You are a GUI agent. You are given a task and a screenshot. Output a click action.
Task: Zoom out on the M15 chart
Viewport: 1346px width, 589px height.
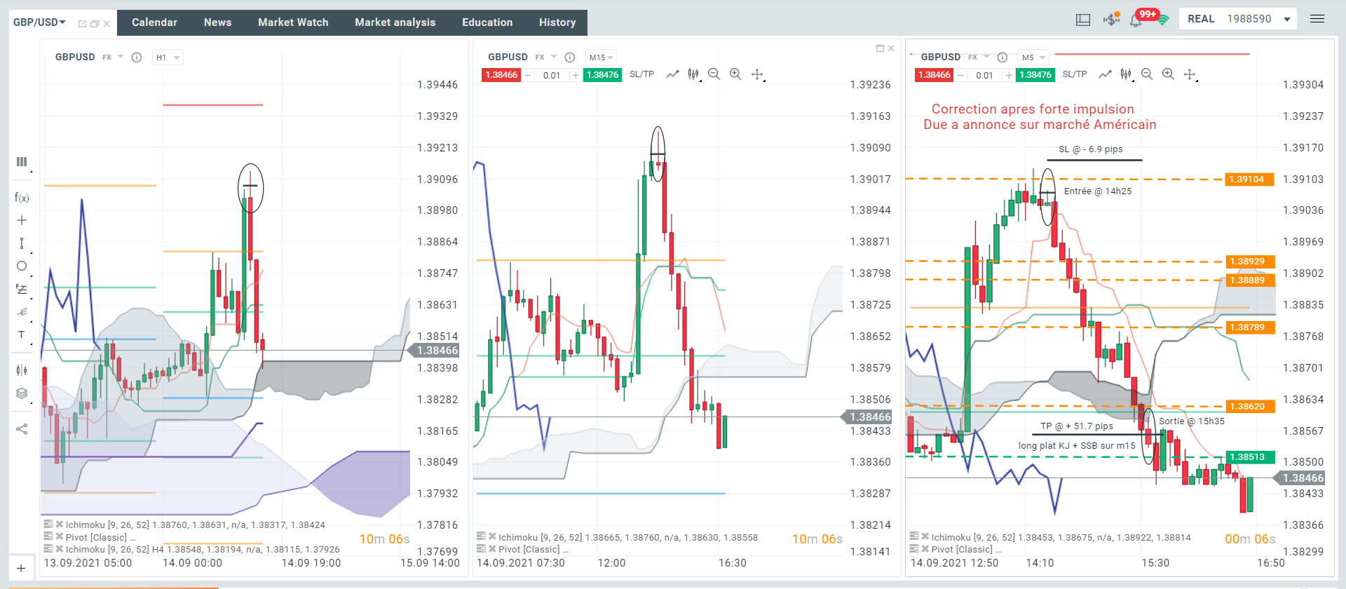click(714, 74)
